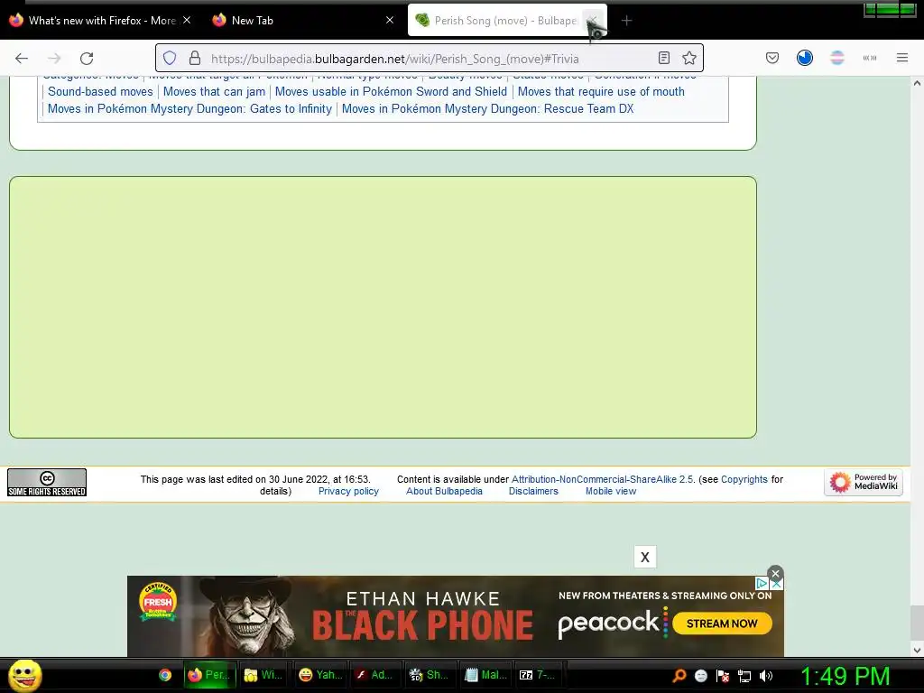Reload the Bulbapedia page
924x693 pixels.
tap(87, 59)
